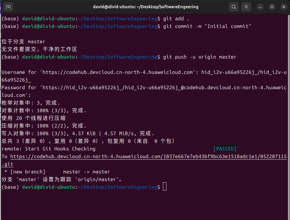Image resolution: width=290 pixels, height=220 pixels.
Task: Click the "remote: Start Git Hooks Checking" line
Action: [49, 149]
